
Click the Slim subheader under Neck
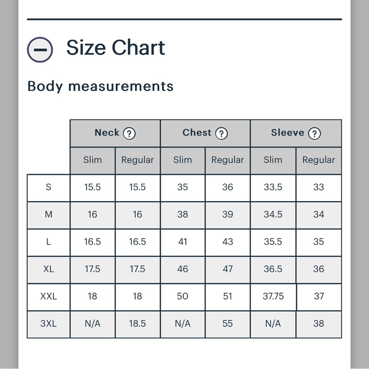(93, 161)
